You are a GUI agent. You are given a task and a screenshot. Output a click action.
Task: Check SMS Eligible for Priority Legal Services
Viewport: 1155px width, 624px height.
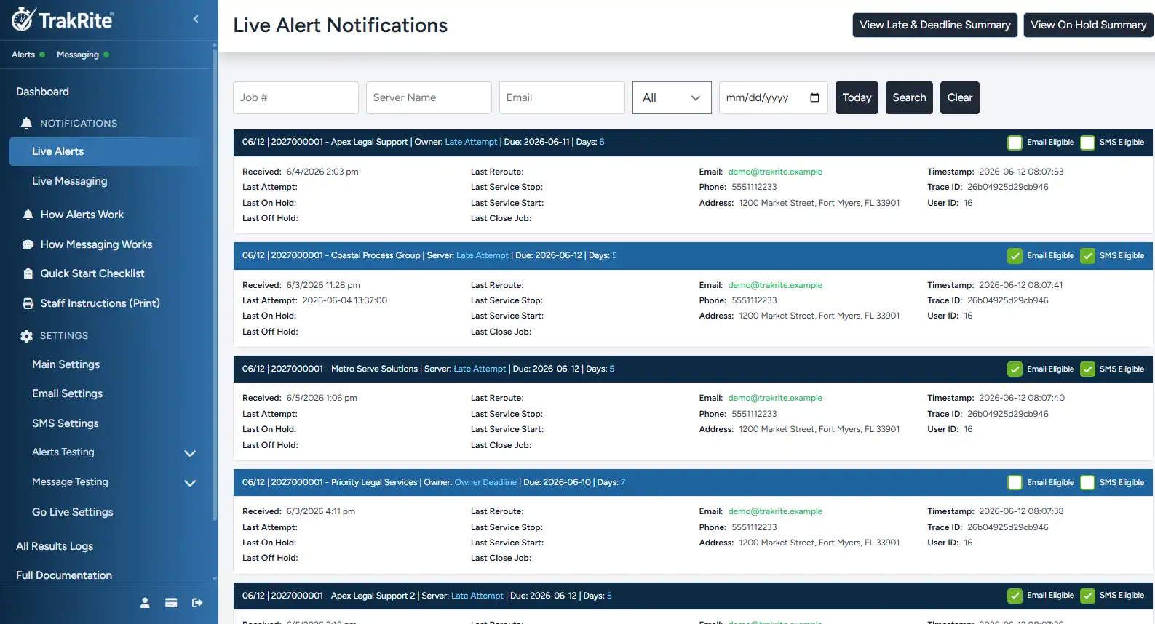click(x=1087, y=483)
